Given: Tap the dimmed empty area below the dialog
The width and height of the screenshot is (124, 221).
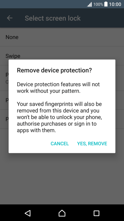Looking at the screenshot, I should (62, 179).
